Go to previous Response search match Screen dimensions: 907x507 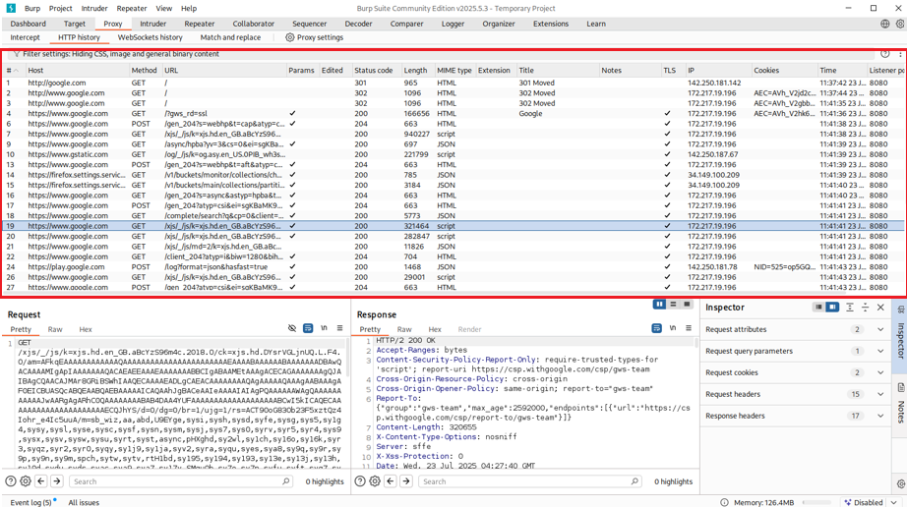[x=391, y=481]
